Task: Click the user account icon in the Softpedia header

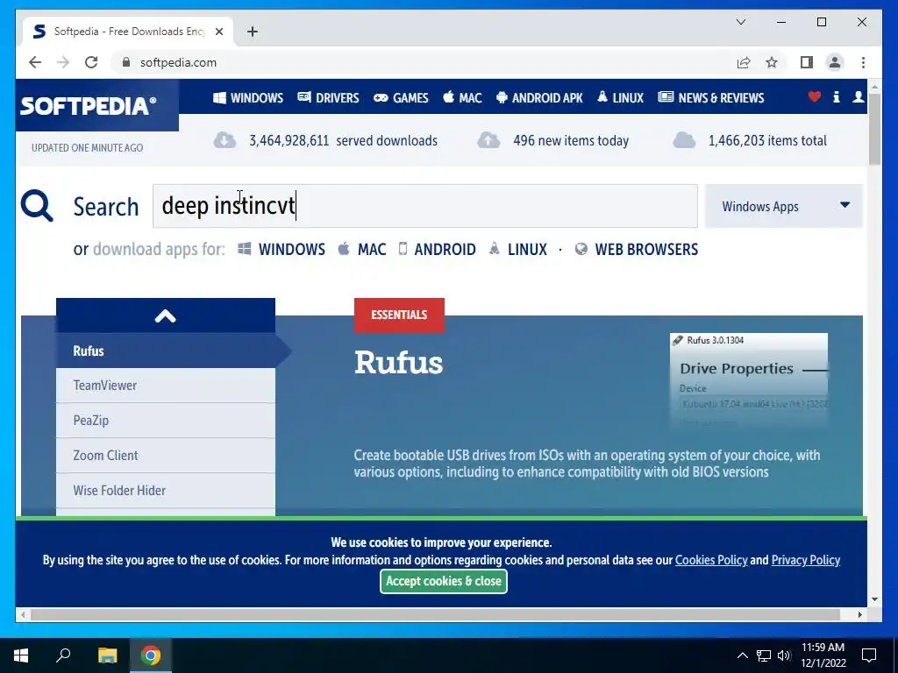Action: [858, 96]
